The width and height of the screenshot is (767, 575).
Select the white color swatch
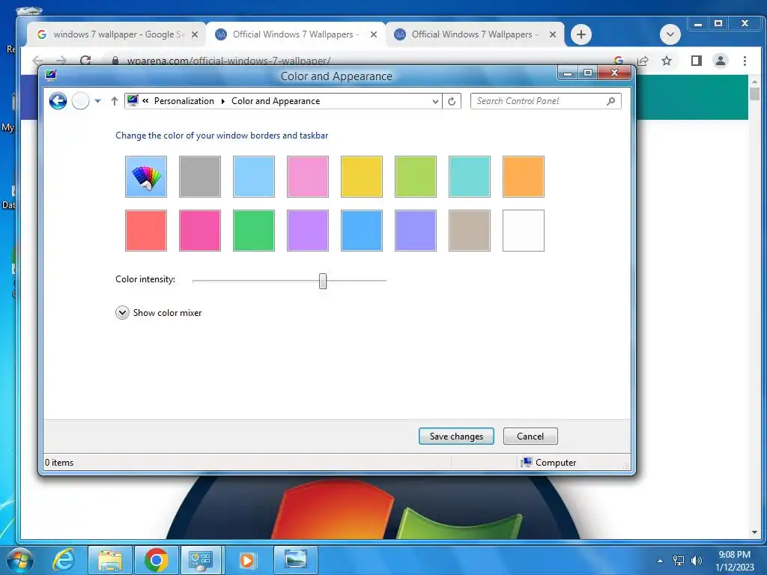tap(524, 231)
